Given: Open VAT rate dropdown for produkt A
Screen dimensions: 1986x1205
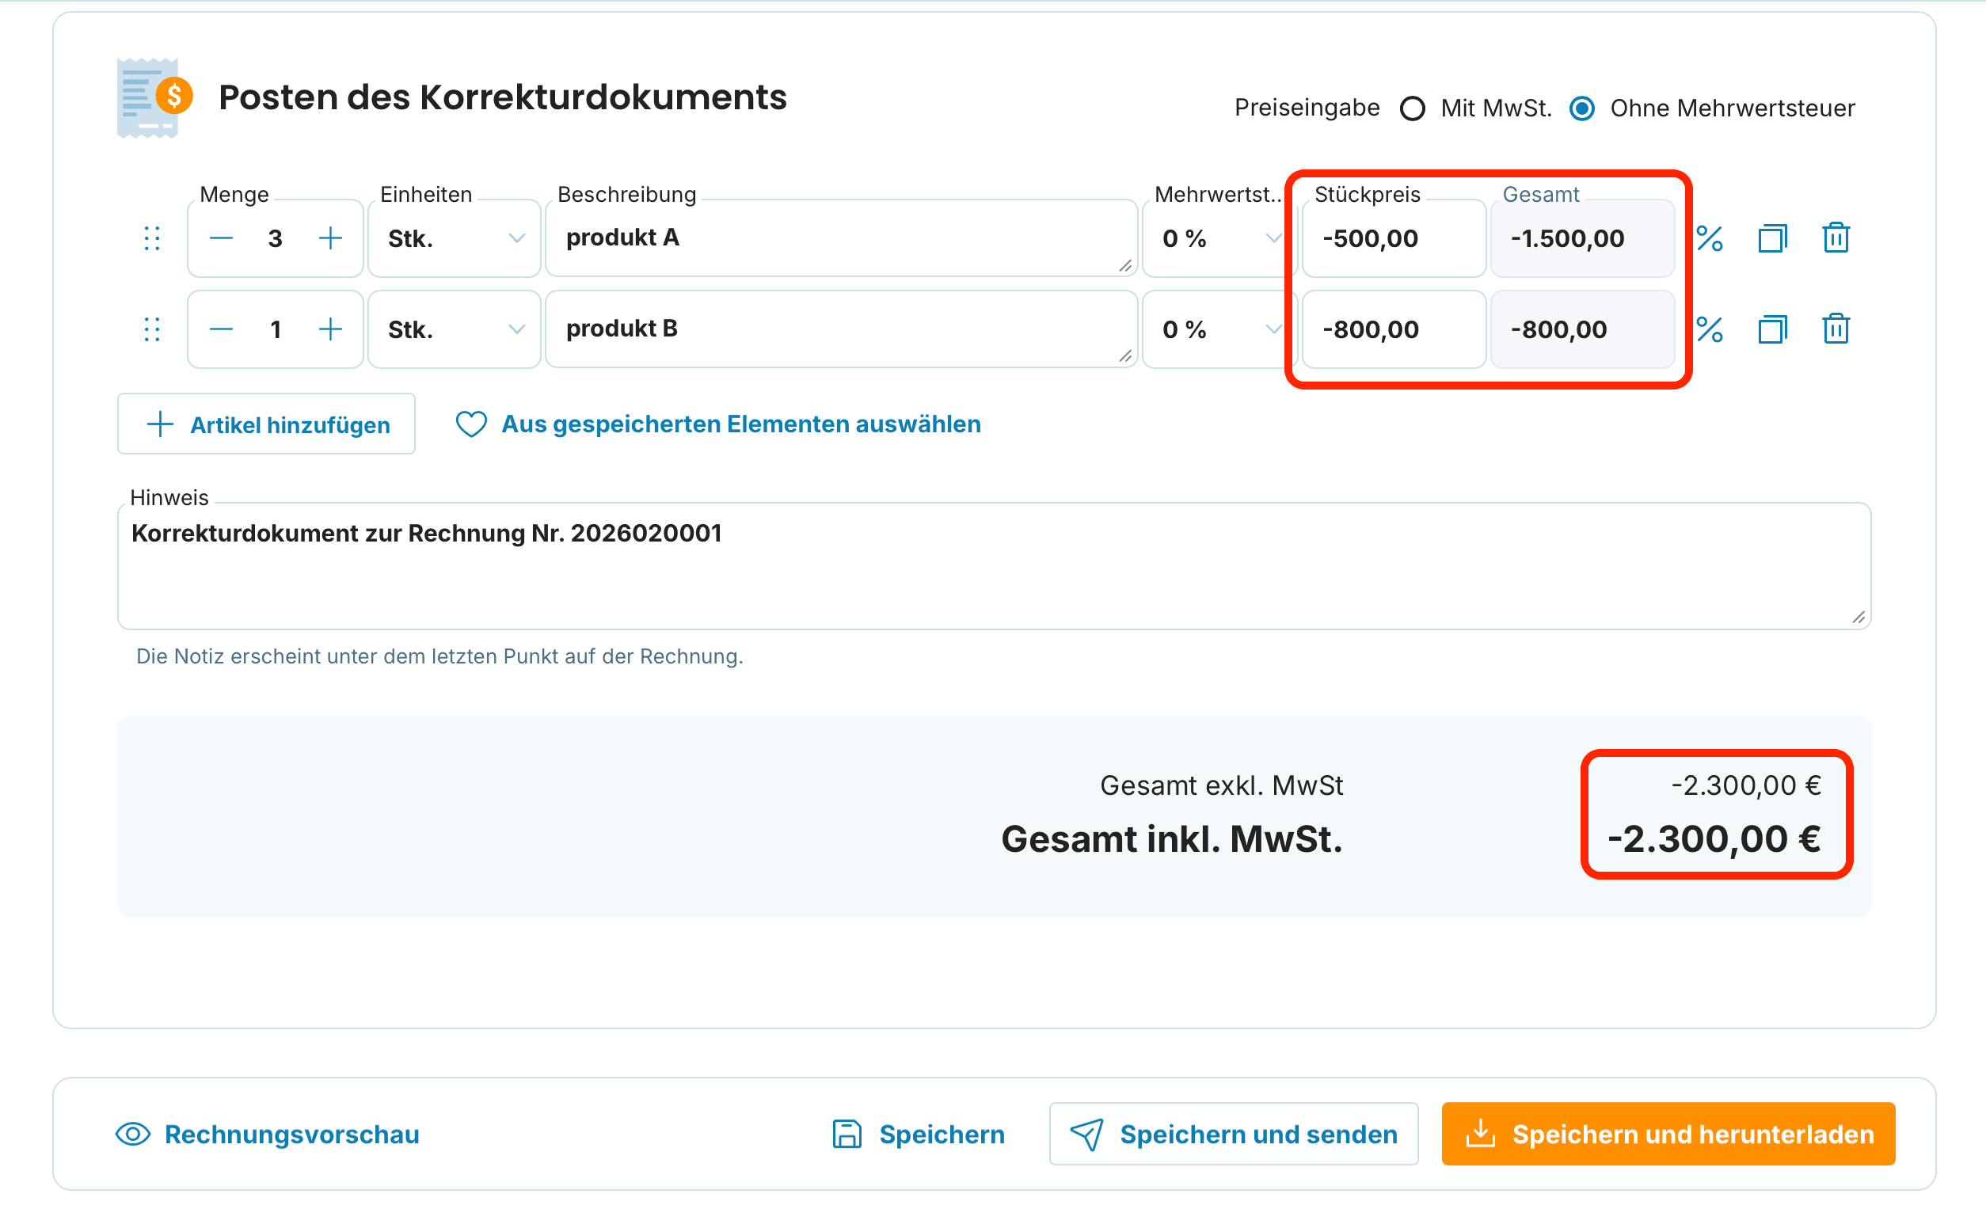Looking at the screenshot, I should pos(1219,238).
